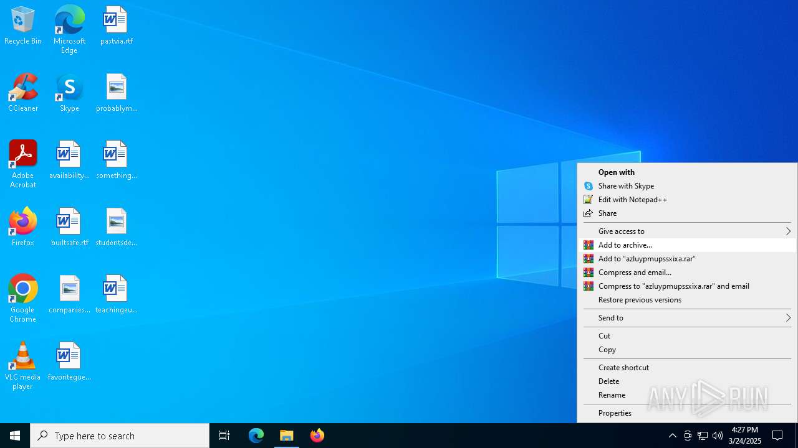Choose Add to "azluypmupssxixa.rar" entry
Viewport: 798px width, 448px height.
(x=687, y=259)
